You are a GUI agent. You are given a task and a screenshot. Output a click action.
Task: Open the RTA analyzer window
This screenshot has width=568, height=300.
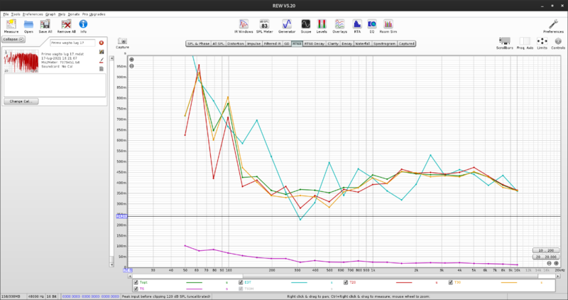point(357,26)
